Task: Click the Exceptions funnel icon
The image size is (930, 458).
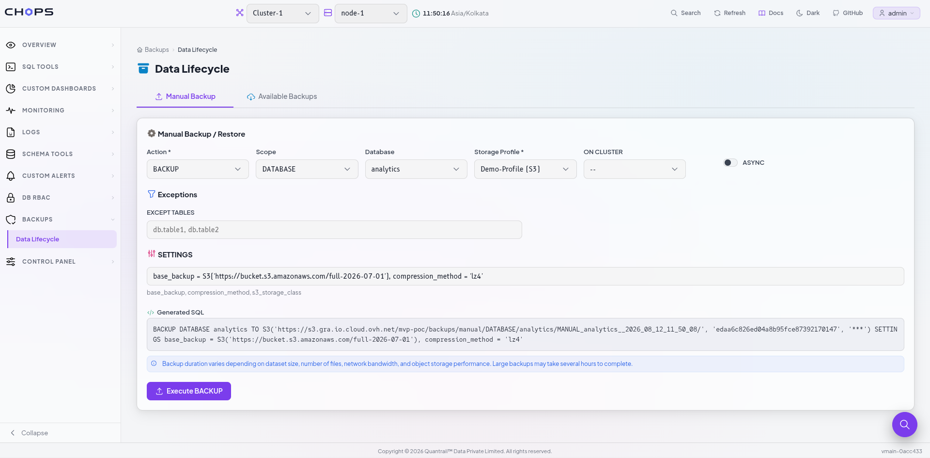Action: 152,194
